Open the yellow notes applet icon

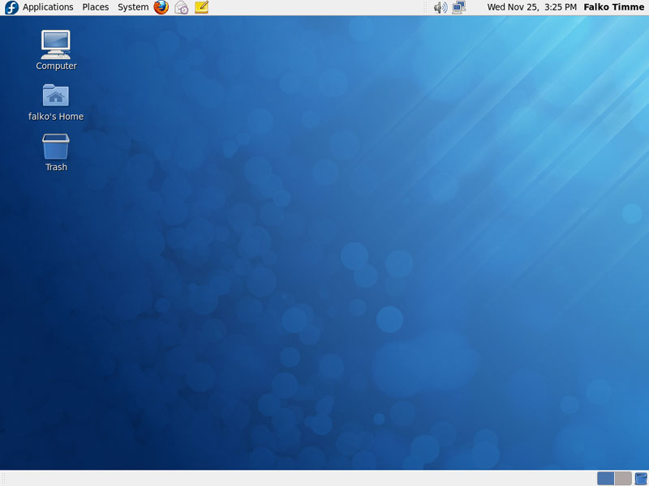click(201, 7)
